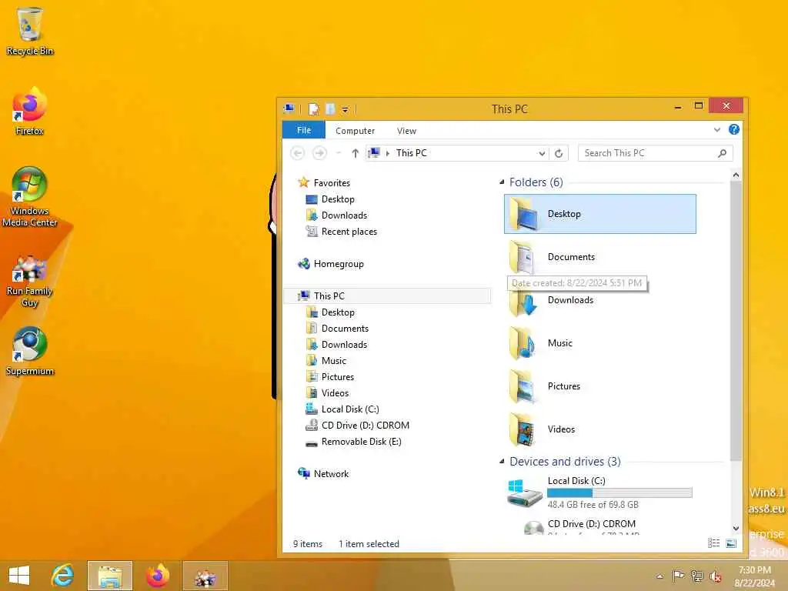Image resolution: width=788 pixels, height=591 pixels.
Task: Select Favorites in the navigation pane
Action: 324,183
